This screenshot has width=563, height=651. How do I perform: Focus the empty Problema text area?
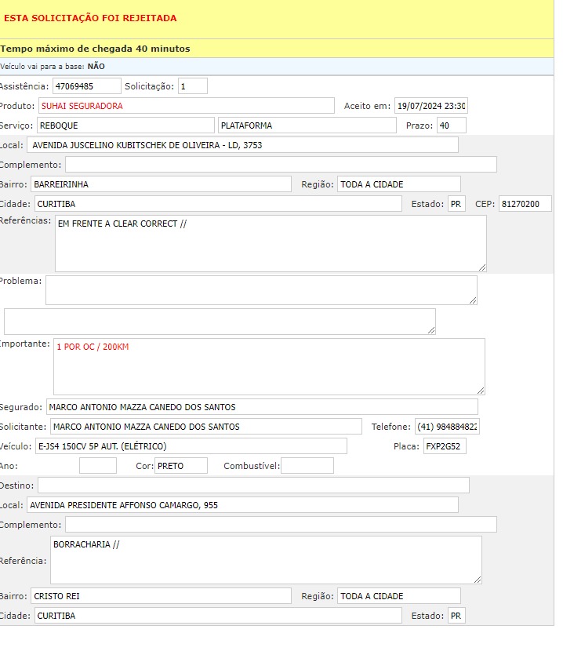(x=260, y=289)
